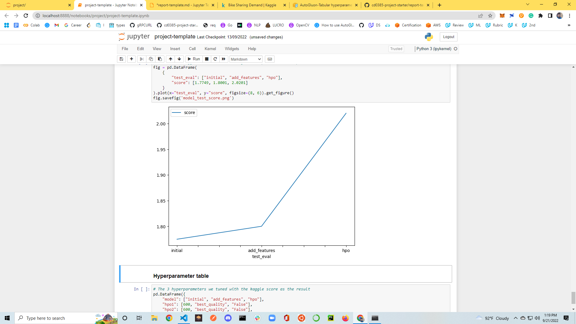Click the notebook vertical scrollbar thumb
Image resolution: width=576 pixels, height=324 pixels.
[573, 298]
